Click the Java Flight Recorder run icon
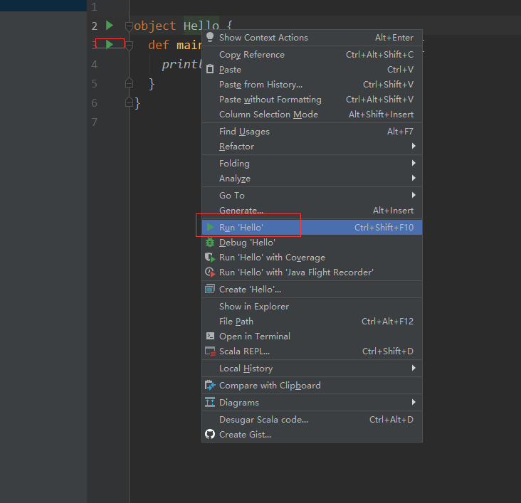521x503 pixels. [x=210, y=272]
